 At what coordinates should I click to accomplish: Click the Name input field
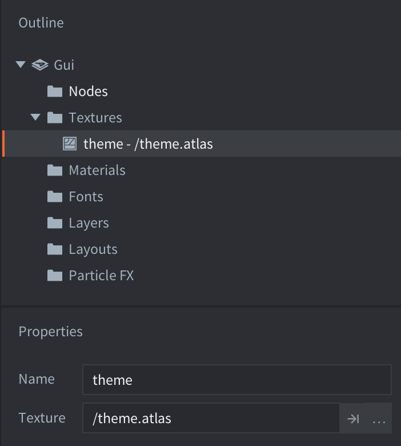click(236, 380)
